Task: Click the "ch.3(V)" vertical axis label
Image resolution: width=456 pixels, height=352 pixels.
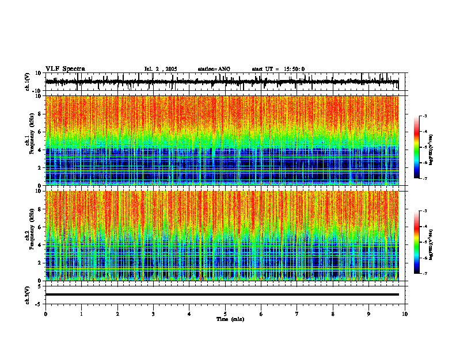Action: (x=28, y=295)
